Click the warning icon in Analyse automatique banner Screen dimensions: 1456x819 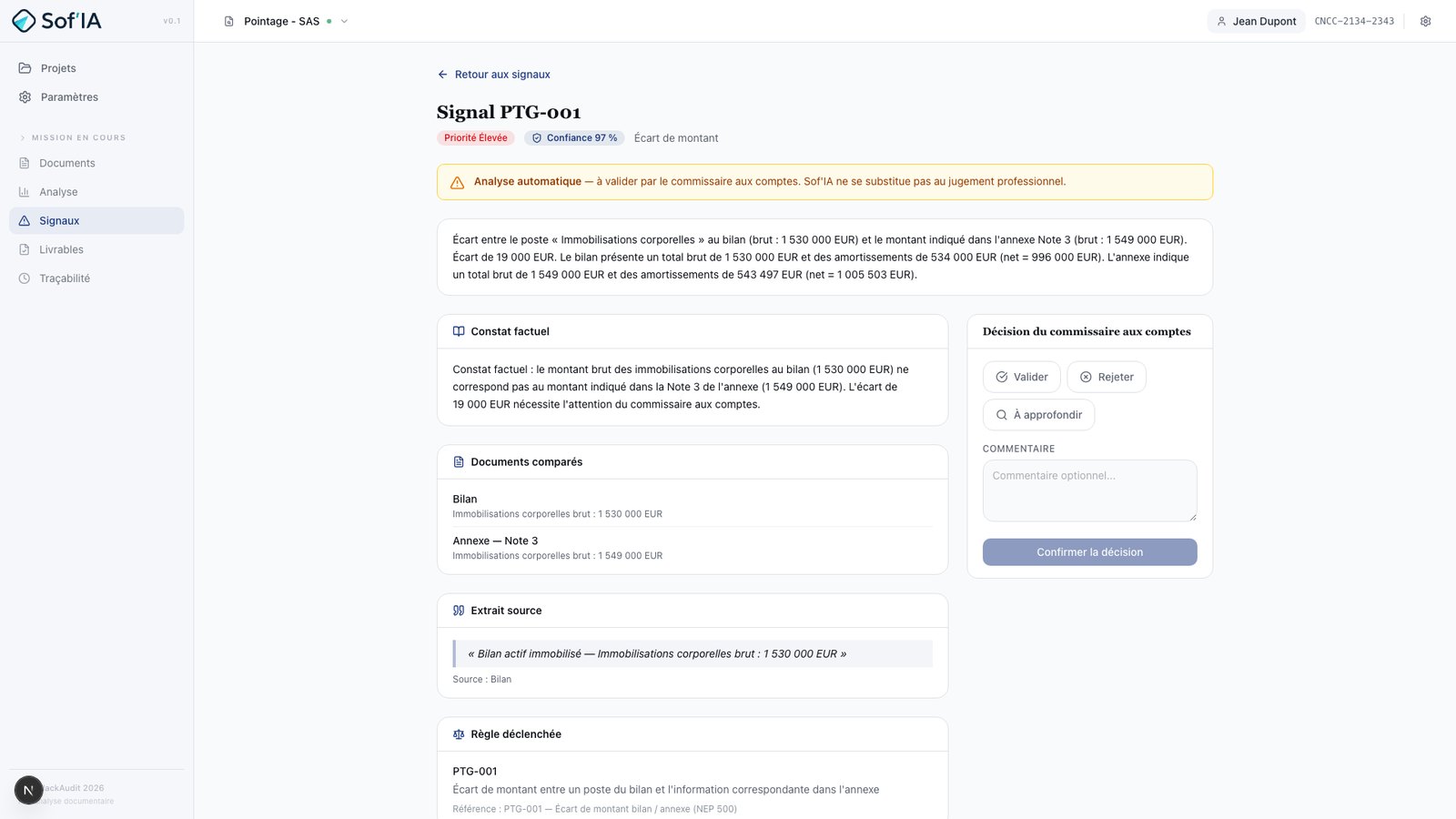pyautogui.click(x=458, y=182)
